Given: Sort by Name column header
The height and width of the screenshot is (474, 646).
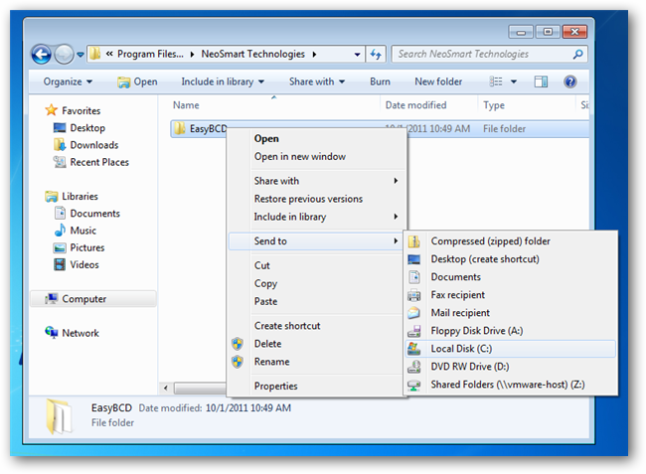Looking at the screenshot, I should click(186, 105).
